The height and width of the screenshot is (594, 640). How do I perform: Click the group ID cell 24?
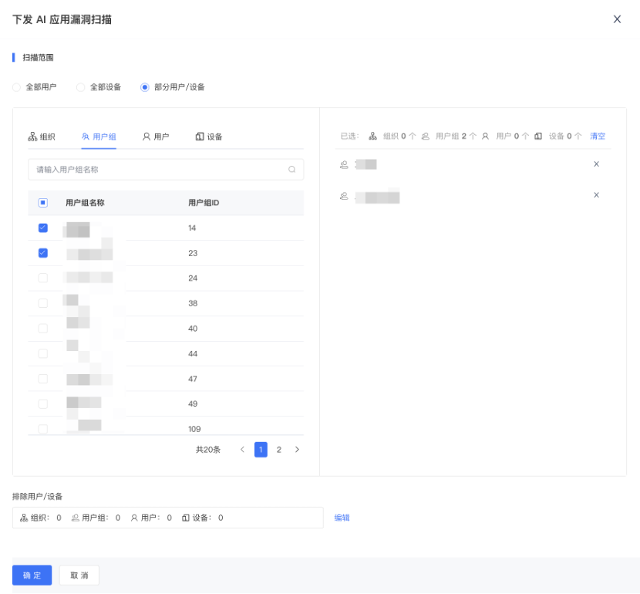point(193,278)
